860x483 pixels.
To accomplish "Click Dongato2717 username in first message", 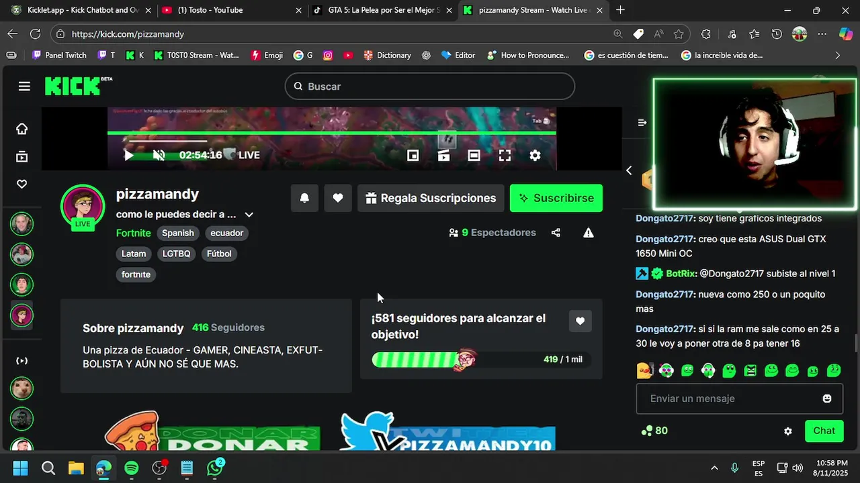I will 665,218.
